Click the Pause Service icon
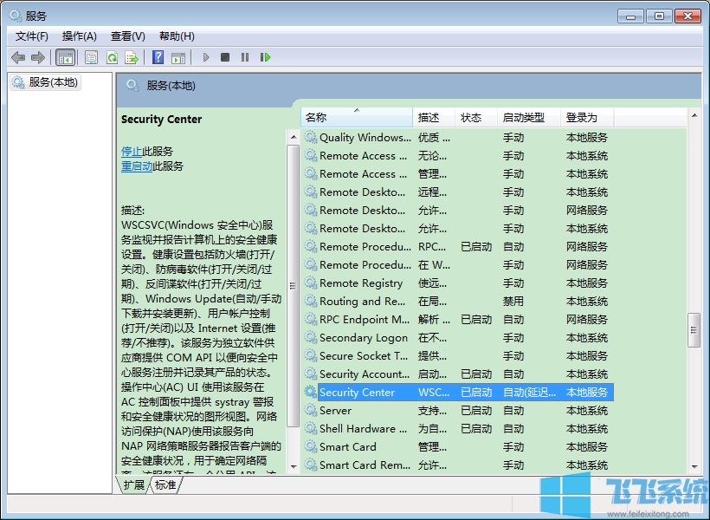Image resolution: width=710 pixels, height=520 pixels. 246,56
